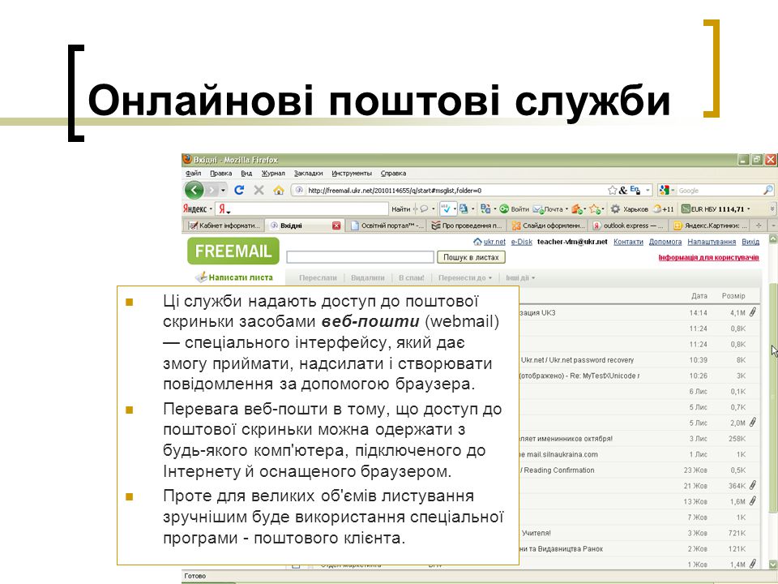This screenshot has width=778, height=584.
Task: Click the Видалити button
Action: click(x=368, y=278)
